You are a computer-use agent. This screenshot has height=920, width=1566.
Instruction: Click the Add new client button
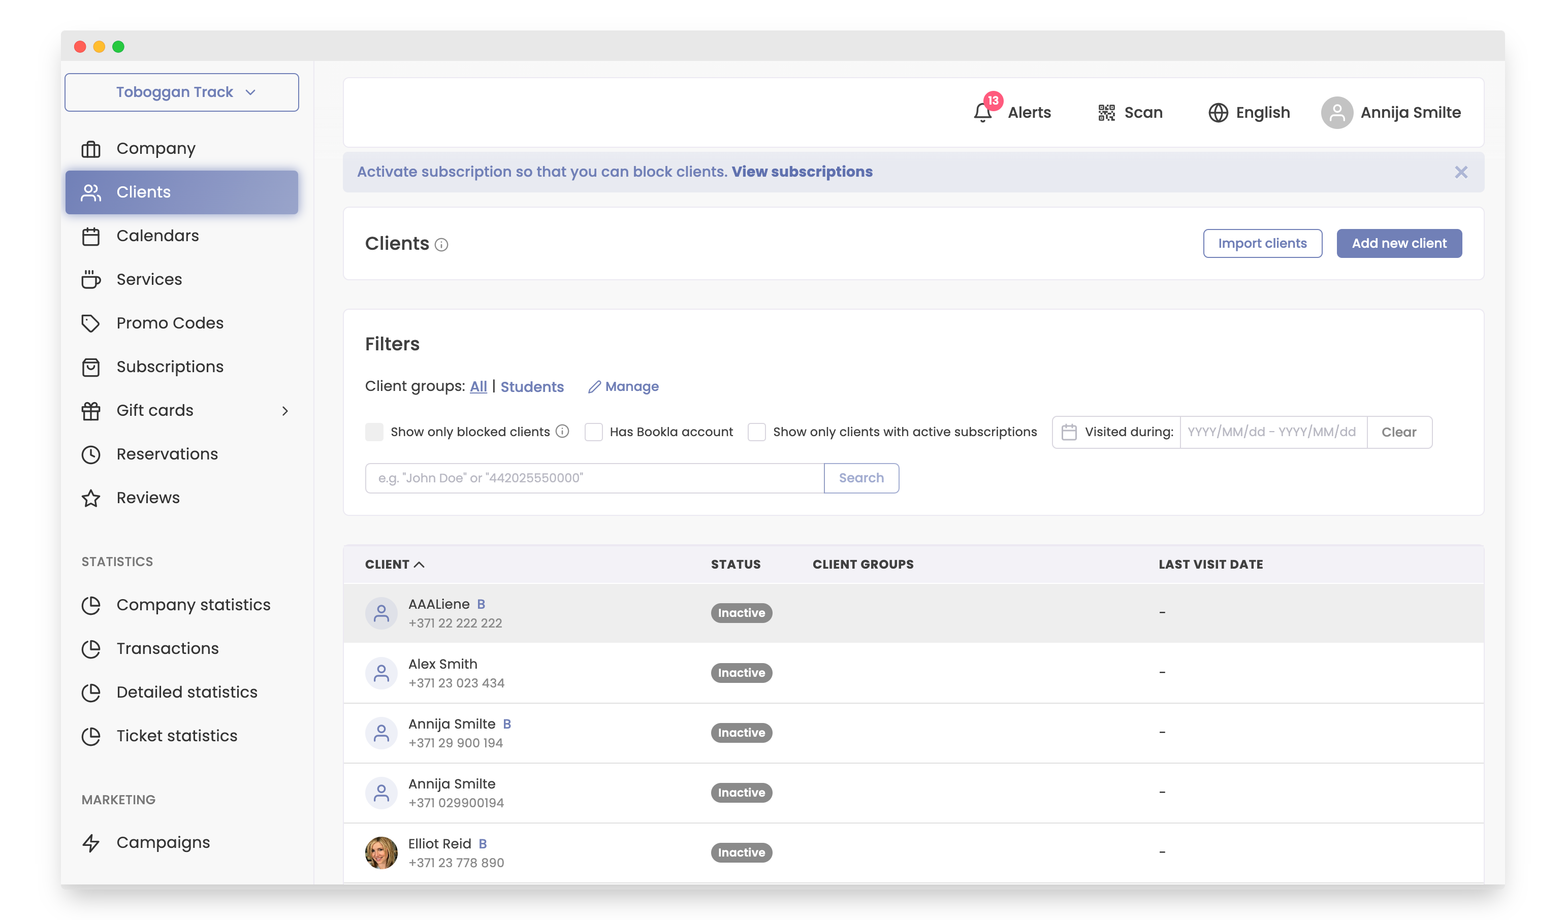1398,244
